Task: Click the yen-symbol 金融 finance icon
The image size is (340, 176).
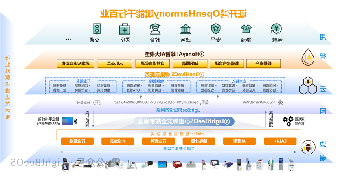Action: pyautogui.click(x=276, y=29)
